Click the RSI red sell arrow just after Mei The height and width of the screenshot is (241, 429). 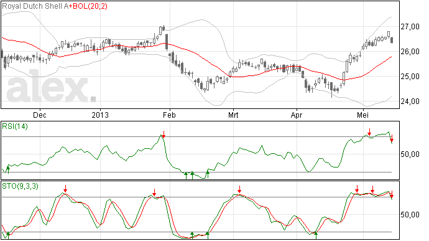(369, 132)
